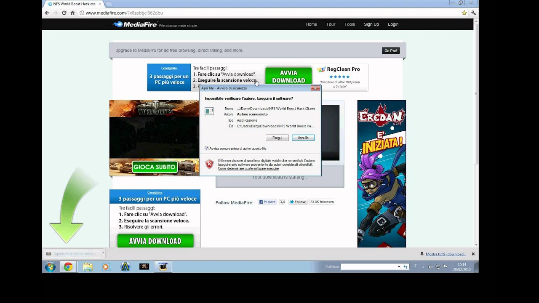
Task: Click top green AVVIA DOWNLOAD ad button
Action: [x=288, y=77]
